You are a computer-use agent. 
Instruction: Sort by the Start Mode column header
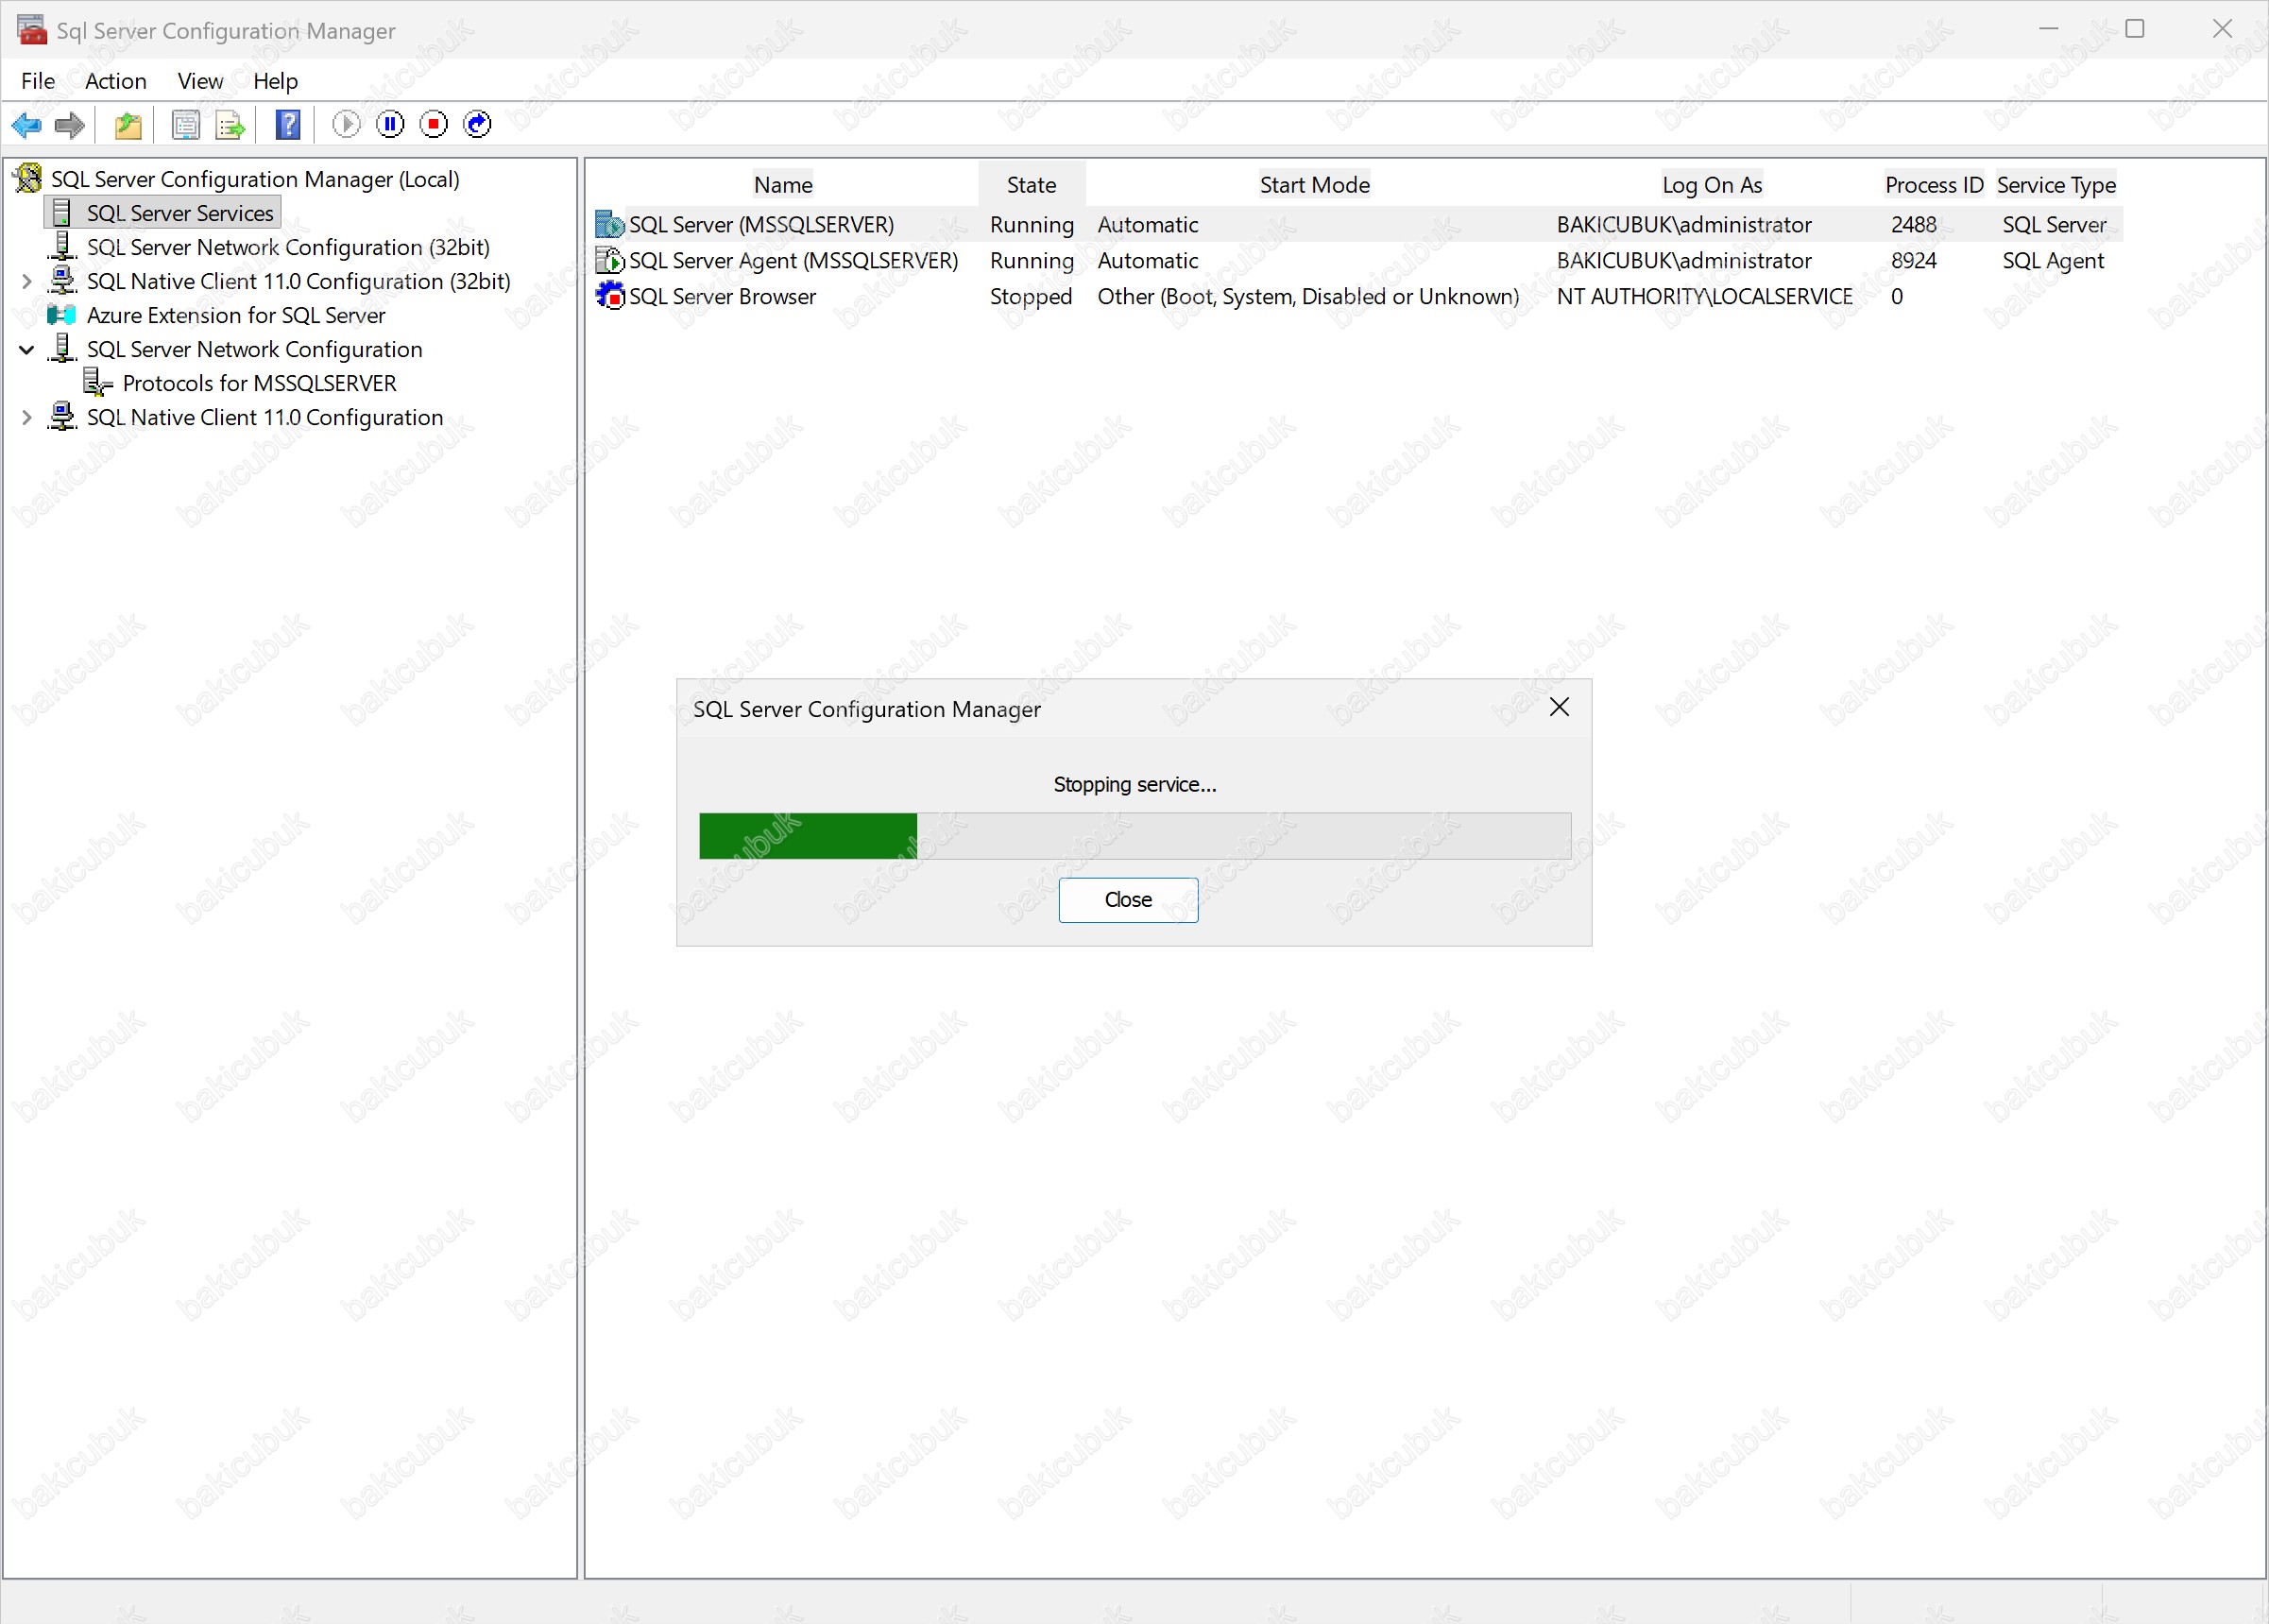tap(1313, 185)
